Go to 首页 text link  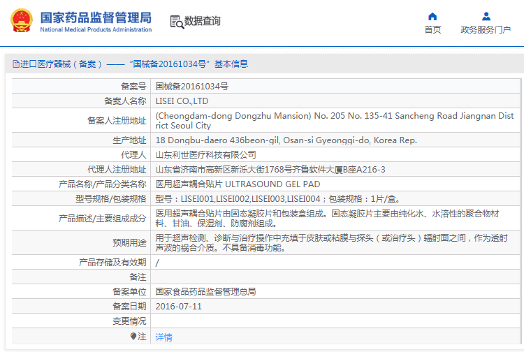click(x=432, y=30)
